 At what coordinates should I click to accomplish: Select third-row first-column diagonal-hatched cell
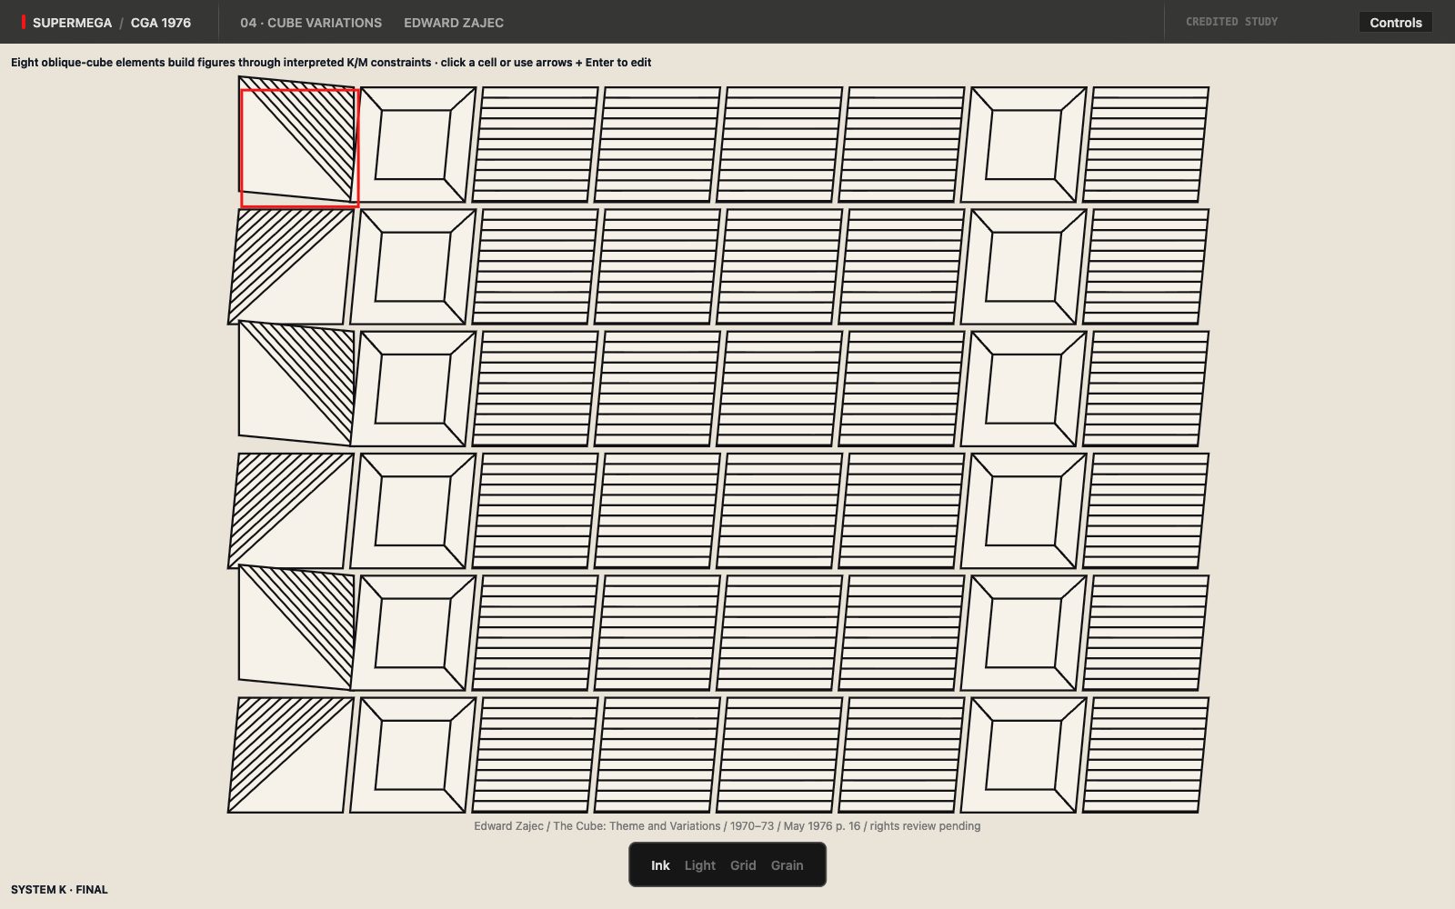296,384
